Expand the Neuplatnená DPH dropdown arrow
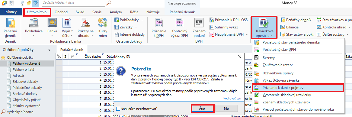Viewport: 352px width, 117px height. [x=246, y=34]
